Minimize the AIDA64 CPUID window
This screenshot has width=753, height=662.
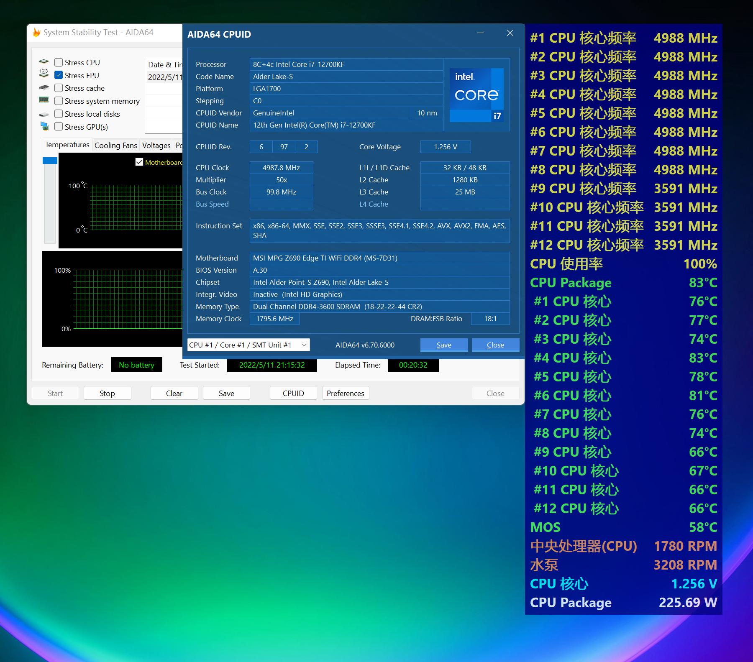click(x=480, y=33)
